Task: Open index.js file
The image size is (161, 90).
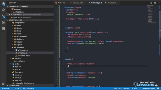Action: 30,78
